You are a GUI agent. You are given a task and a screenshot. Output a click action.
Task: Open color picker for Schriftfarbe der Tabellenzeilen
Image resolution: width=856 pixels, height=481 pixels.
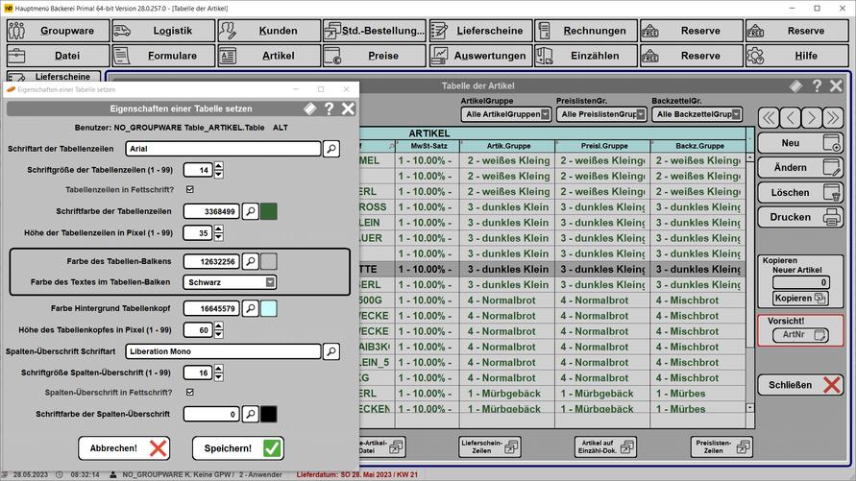(251, 211)
